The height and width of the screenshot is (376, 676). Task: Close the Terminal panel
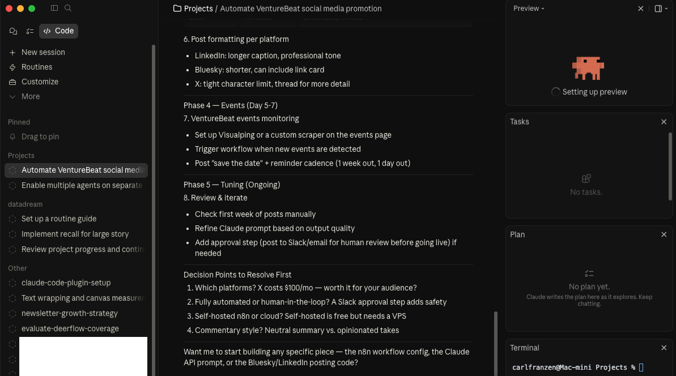click(x=664, y=348)
